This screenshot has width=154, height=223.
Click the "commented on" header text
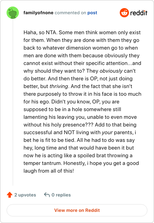[x=70, y=13]
